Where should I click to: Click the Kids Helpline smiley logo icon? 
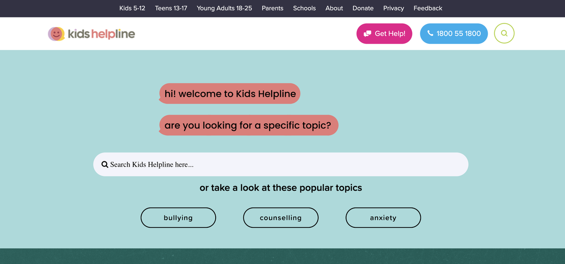click(x=56, y=33)
